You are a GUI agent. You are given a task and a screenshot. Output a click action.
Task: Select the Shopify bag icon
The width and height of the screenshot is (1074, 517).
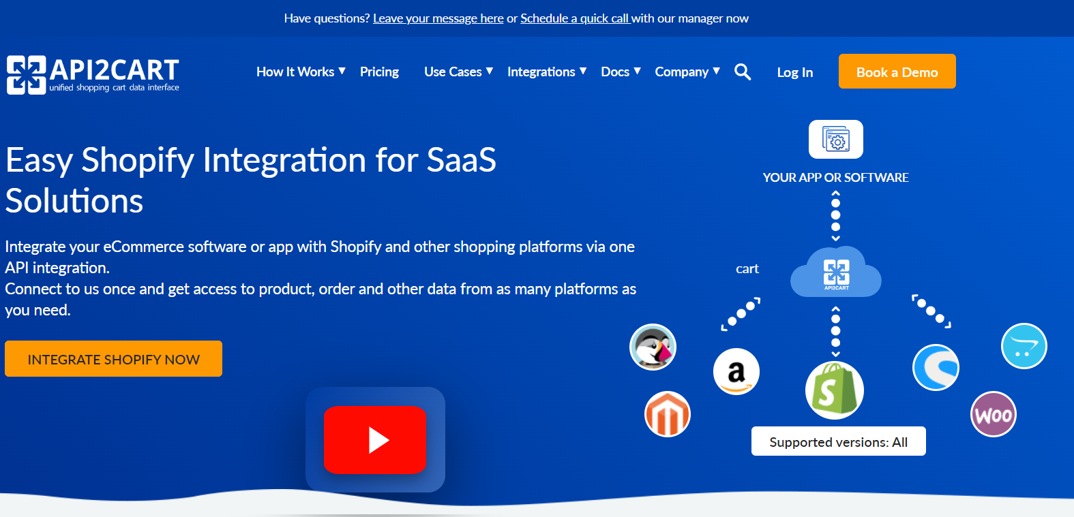pos(835,390)
